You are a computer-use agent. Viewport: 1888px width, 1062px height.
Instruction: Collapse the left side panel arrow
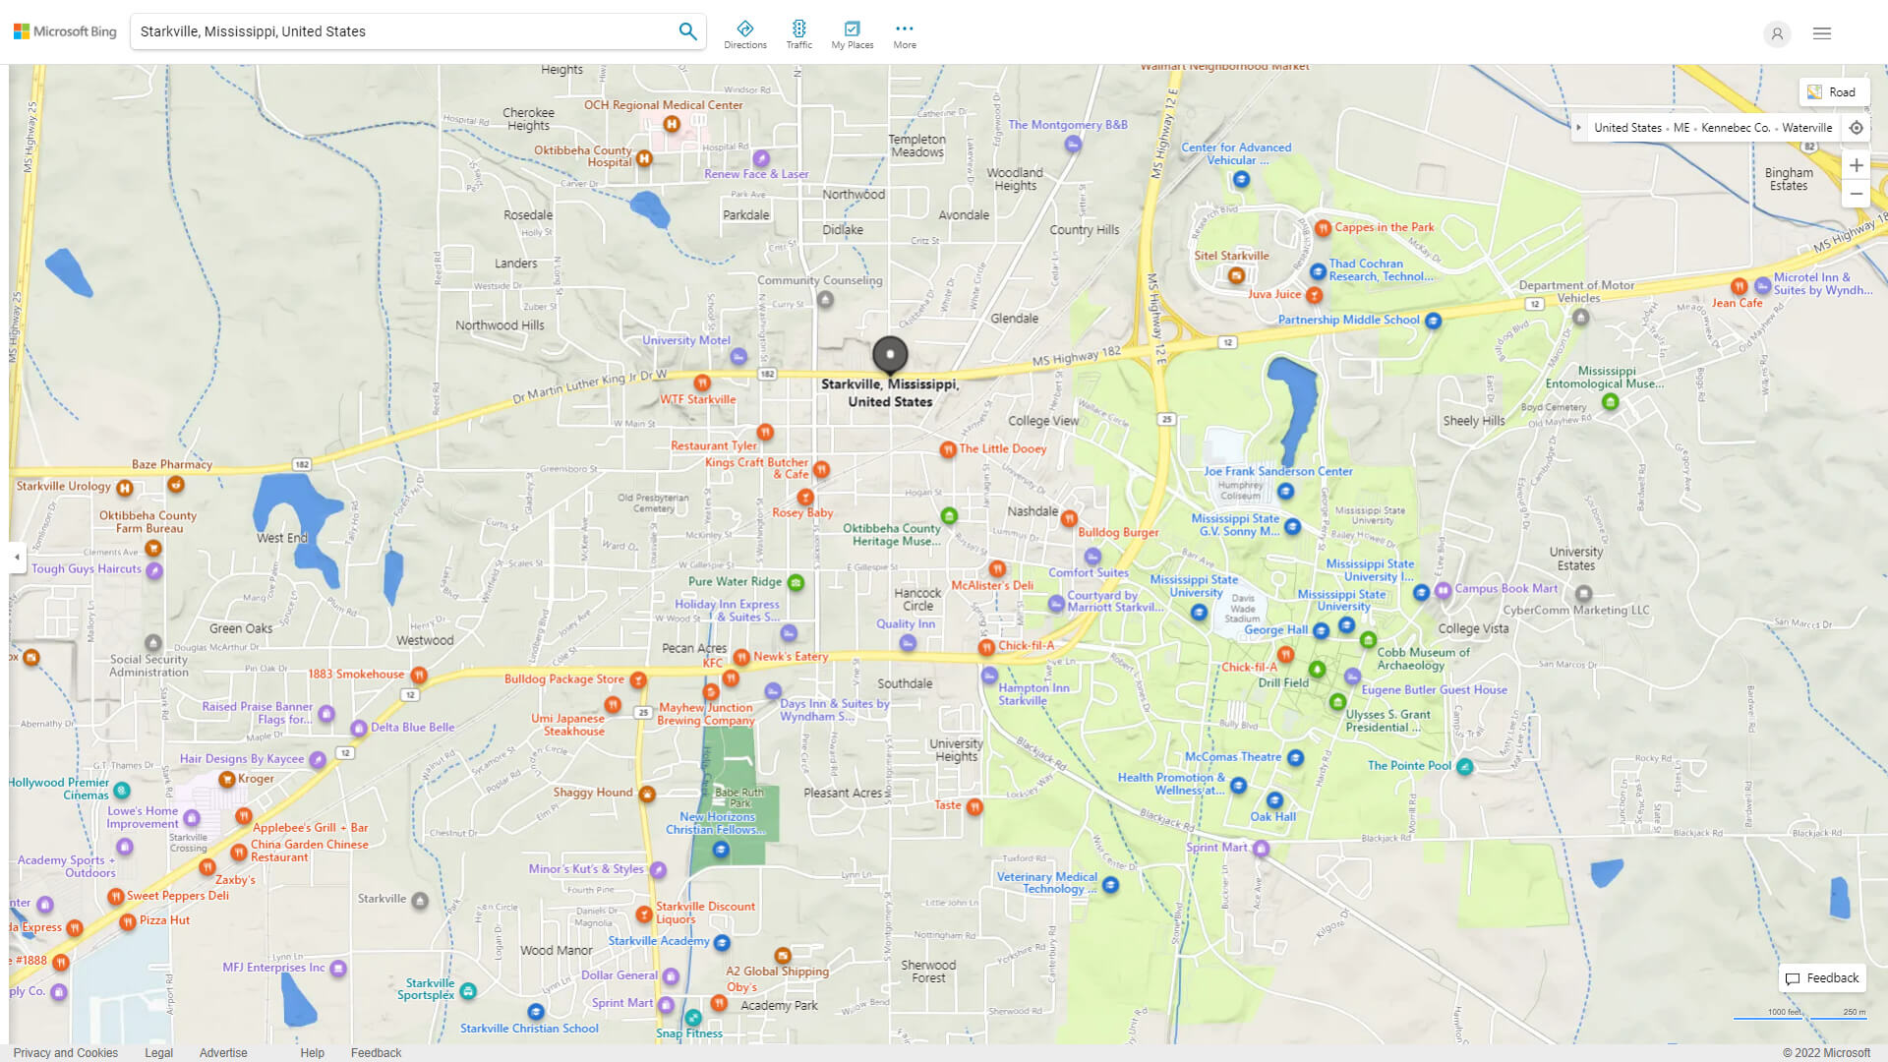click(x=16, y=558)
